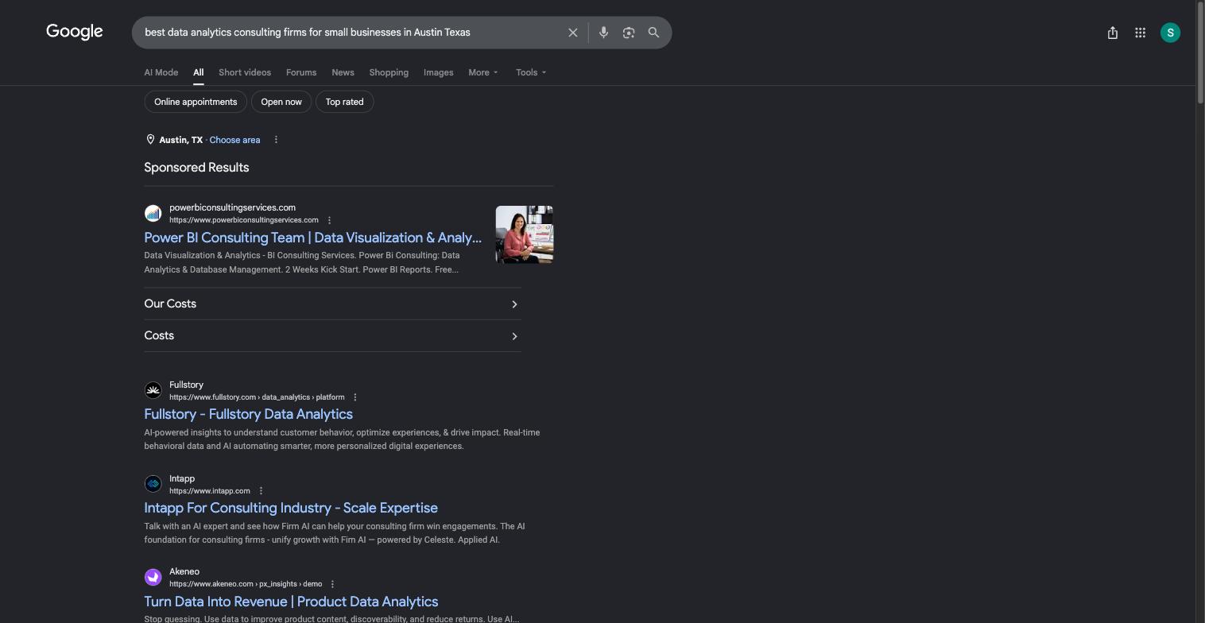1205x623 pixels.
Task: Switch to AI Mode tab
Action: pyautogui.click(x=161, y=72)
